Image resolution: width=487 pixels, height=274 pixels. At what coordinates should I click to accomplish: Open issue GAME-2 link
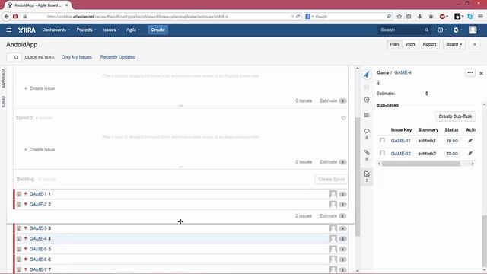click(38, 205)
